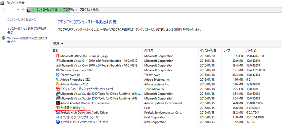The width and height of the screenshot is (282, 125).
Task: Click the 48.3 MB size value
Action: coord(237,75)
